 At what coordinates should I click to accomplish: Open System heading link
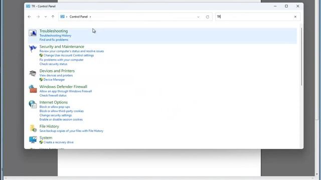pos(46,138)
